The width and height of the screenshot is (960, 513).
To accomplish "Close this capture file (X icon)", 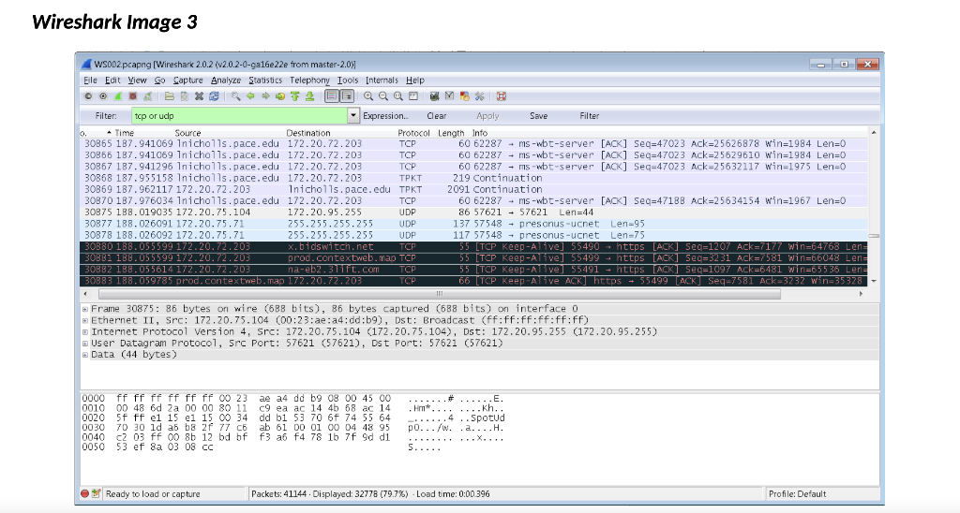I will pos(199,96).
